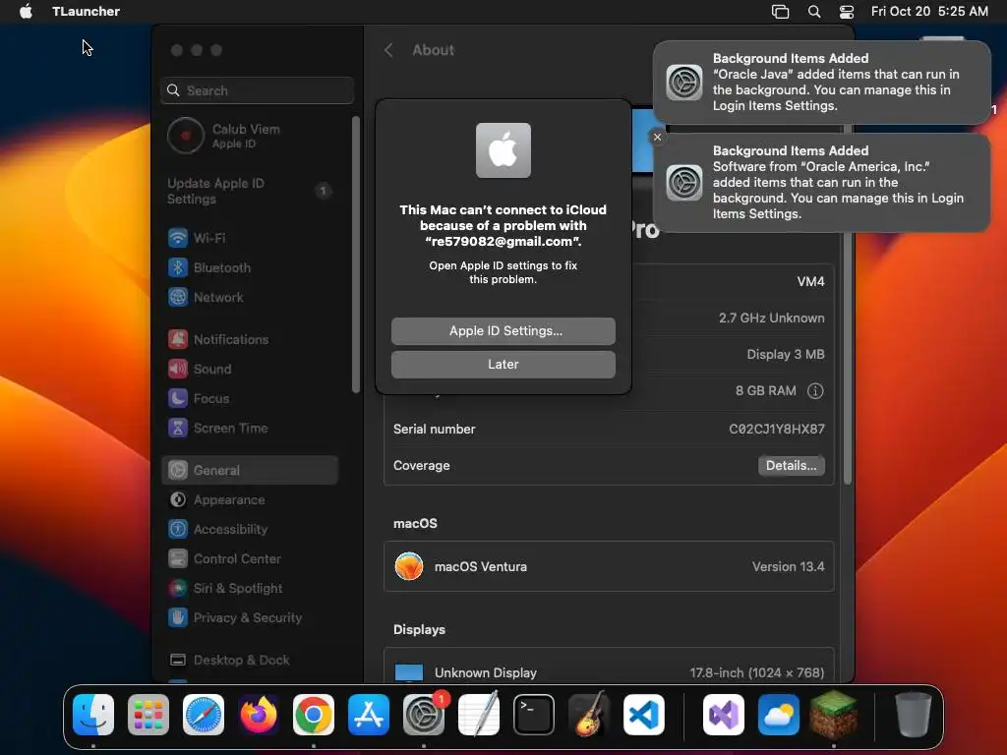Launch Visual Studio Code from Dock
Viewport: 1007px width, 755px height.
click(643, 715)
